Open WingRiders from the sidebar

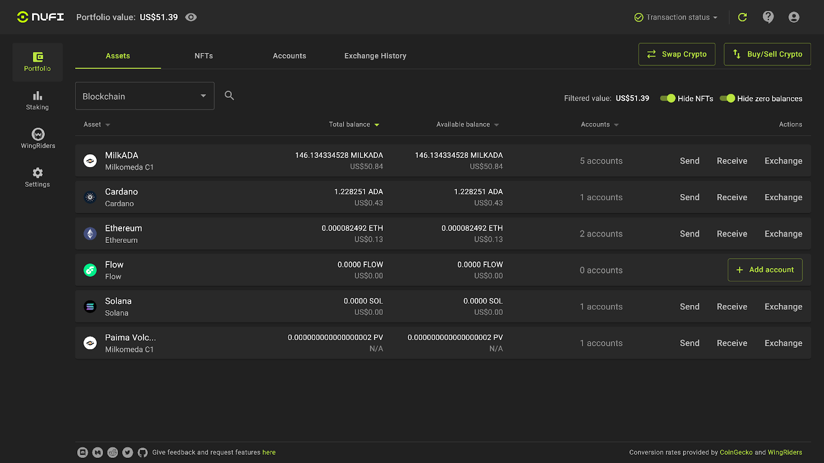click(x=38, y=138)
